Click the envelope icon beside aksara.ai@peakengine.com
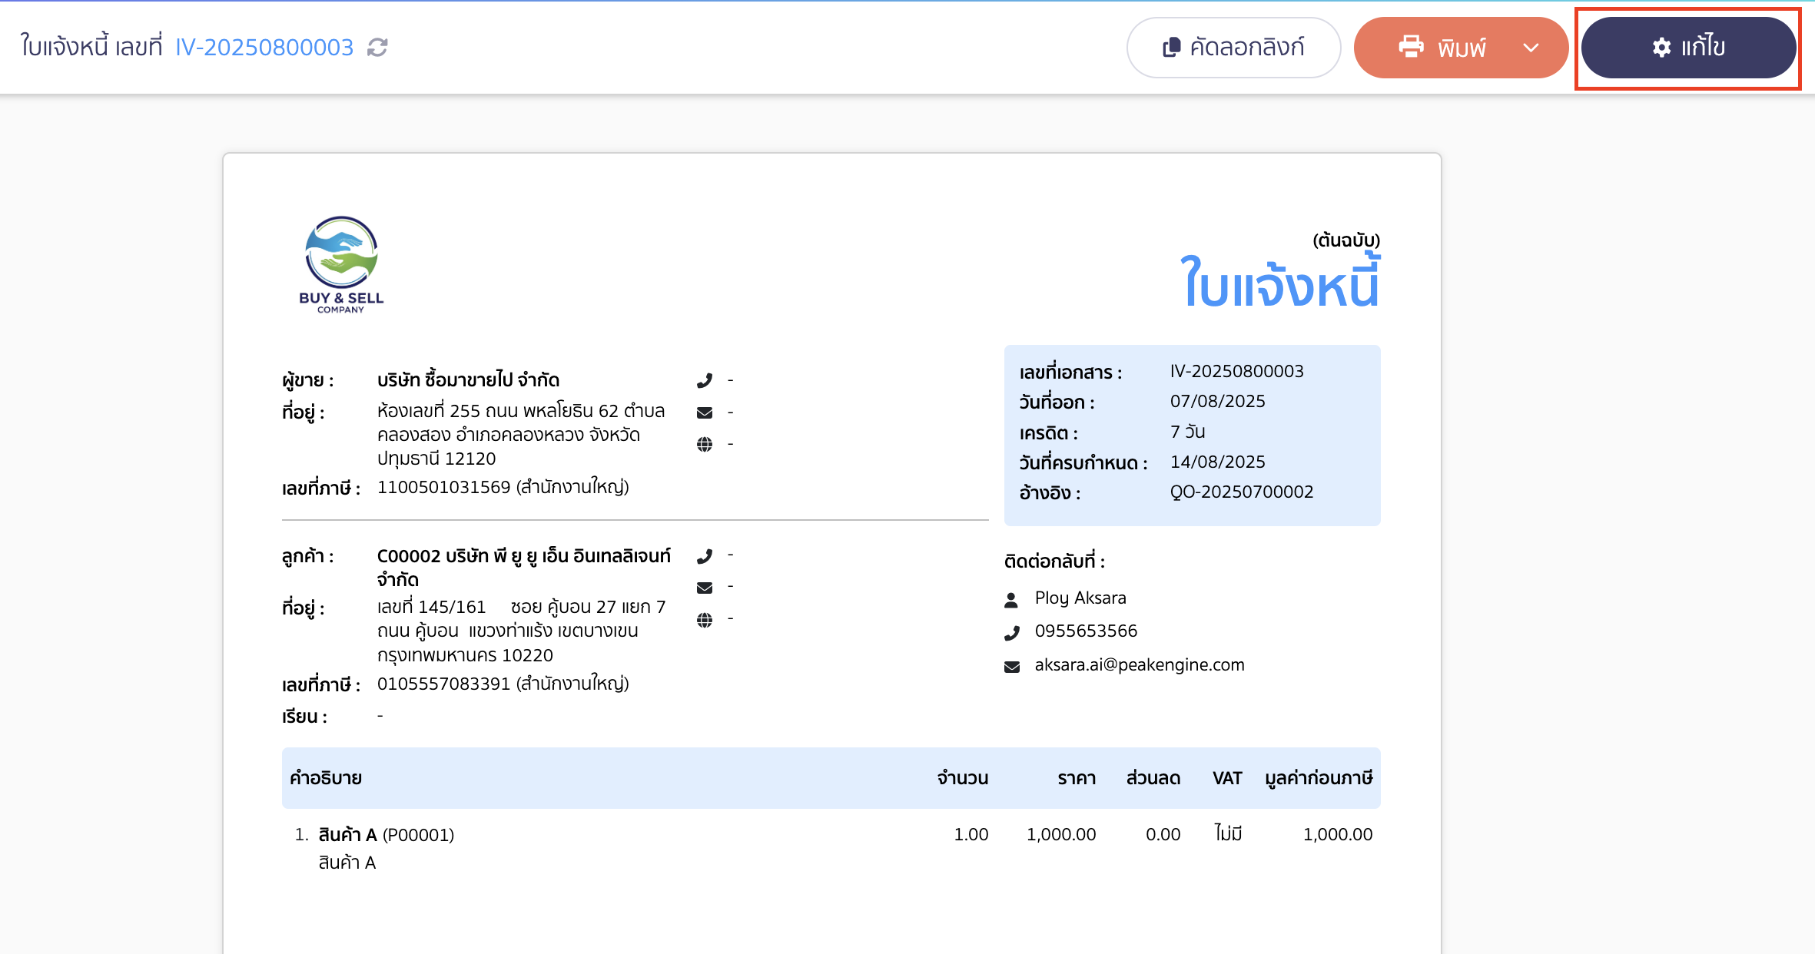This screenshot has height=954, width=1815. tap(1012, 667)
